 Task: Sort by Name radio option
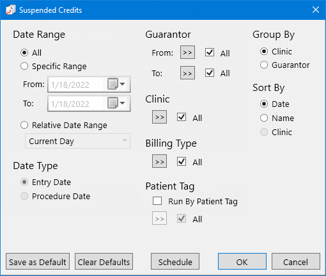point(264,118)
